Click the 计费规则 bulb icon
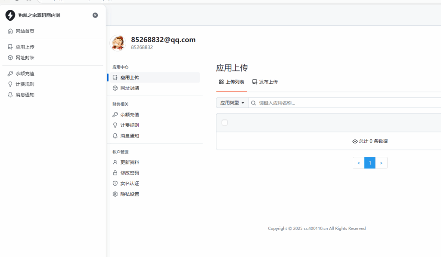The height and width of the screenshot is (257, 441). tap(115, 125)
